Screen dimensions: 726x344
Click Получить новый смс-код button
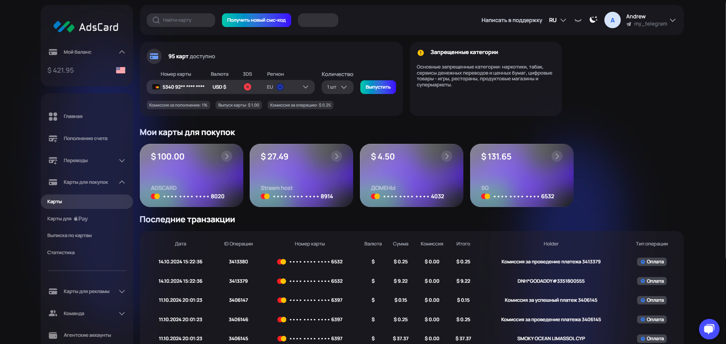(256, 20)
